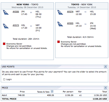Click Economy Saver label in Tokyo - New York panel

[69, 42]
